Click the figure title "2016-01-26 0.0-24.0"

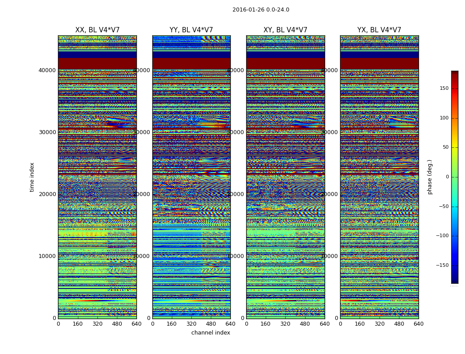tap(260, 10)
